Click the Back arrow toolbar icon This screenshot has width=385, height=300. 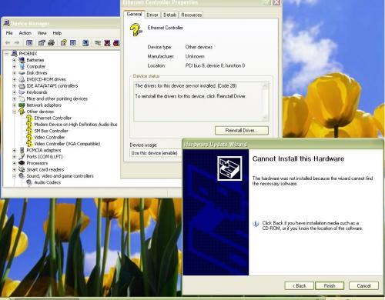click(8, 43)
